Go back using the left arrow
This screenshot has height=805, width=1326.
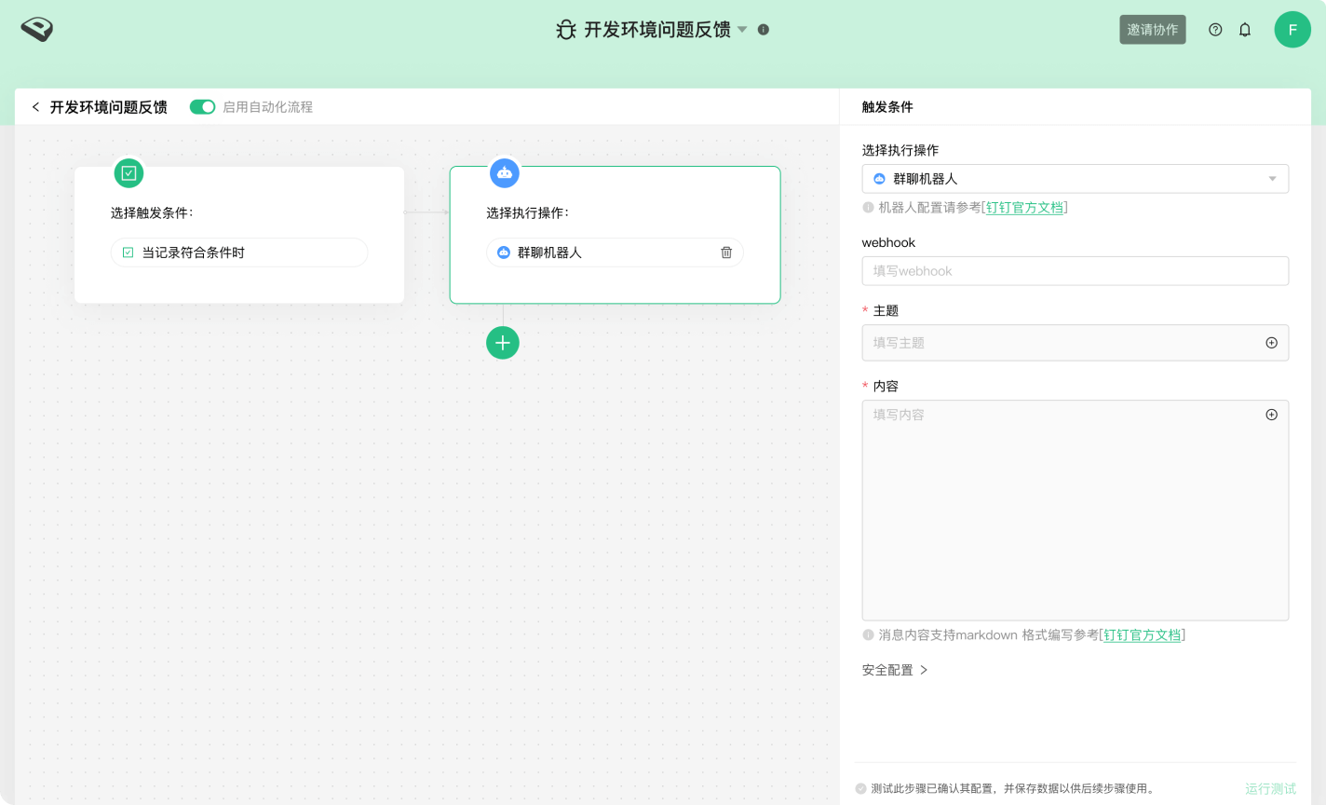35,107
